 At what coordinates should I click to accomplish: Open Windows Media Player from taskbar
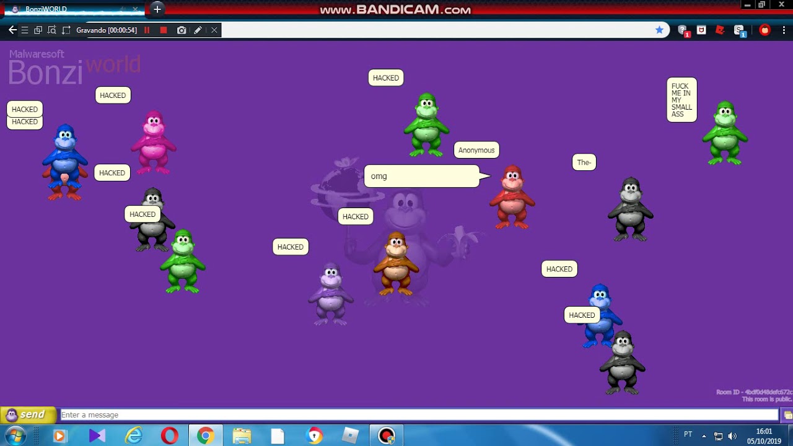click(x=59, y=435)
